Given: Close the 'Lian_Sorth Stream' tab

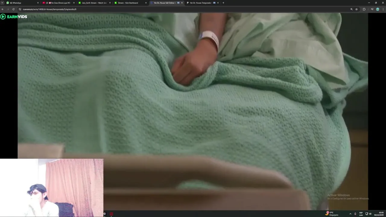Looking at the screenshot, I should click(x=110, y=3).
